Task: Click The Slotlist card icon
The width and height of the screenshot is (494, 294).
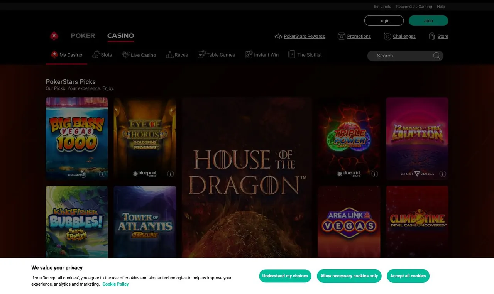Action: 292,54
